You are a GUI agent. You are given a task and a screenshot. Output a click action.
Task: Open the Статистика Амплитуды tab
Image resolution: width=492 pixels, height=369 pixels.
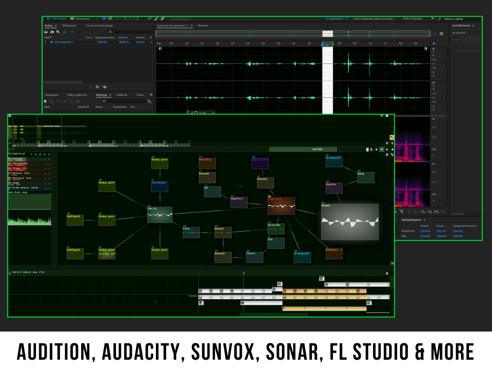coord(99,26)
